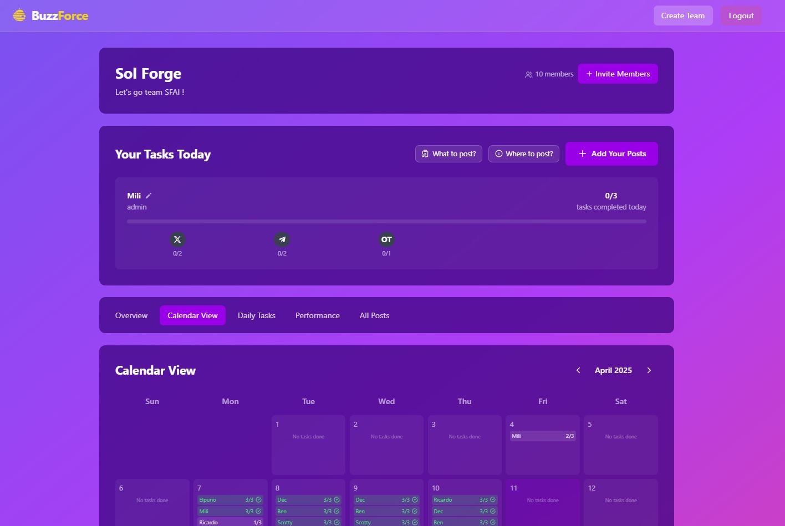Screen dimensions: 785x526
Task: Click the 0/3 tasks completed count
Action: tap(611, 196)
